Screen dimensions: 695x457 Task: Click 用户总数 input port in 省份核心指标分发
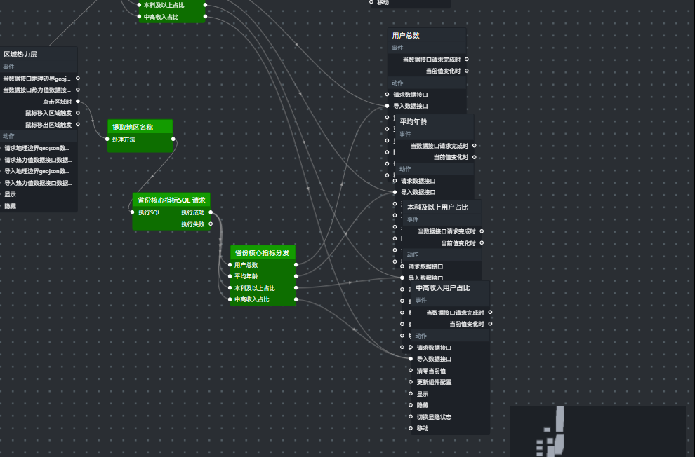(x=230, y=264)
